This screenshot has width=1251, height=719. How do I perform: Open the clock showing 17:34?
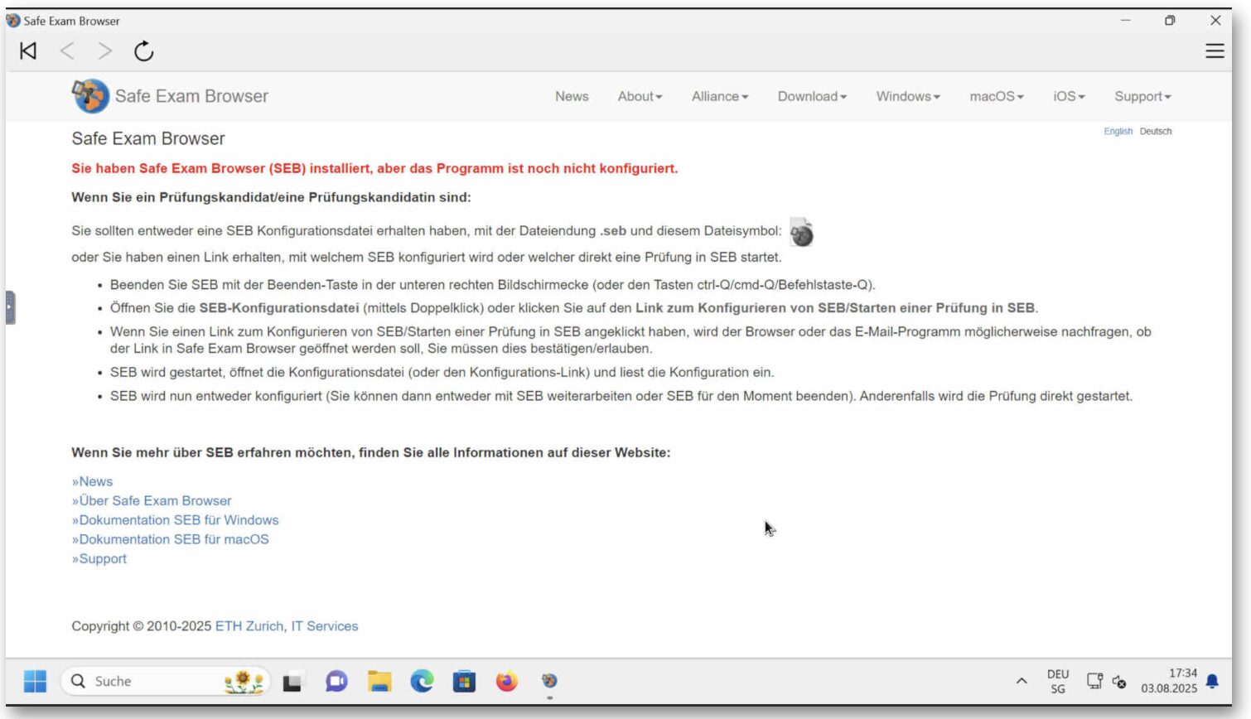[1169, 681]
